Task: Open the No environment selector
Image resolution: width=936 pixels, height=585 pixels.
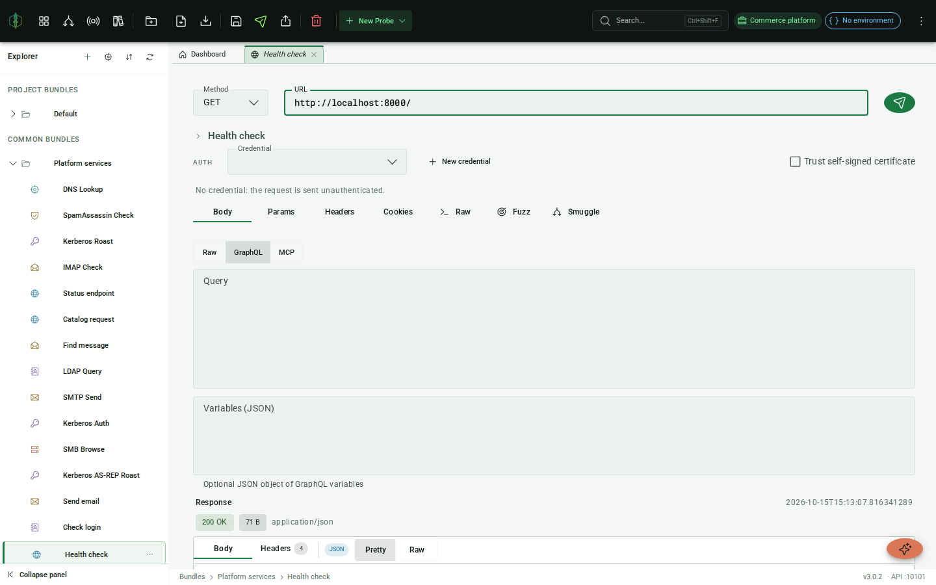Action: coord(863,21)
